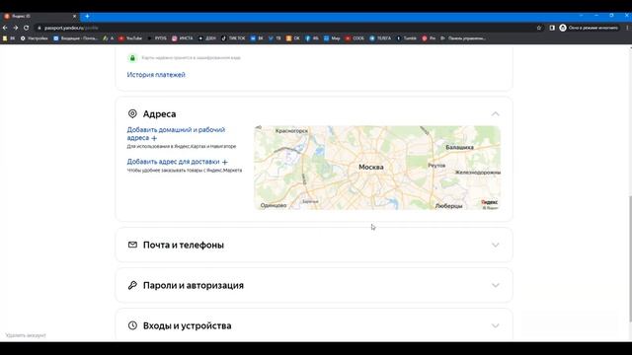This screenshot has height=355, width=632.
Task: Open the browser side panel icon
Action: 552,28
